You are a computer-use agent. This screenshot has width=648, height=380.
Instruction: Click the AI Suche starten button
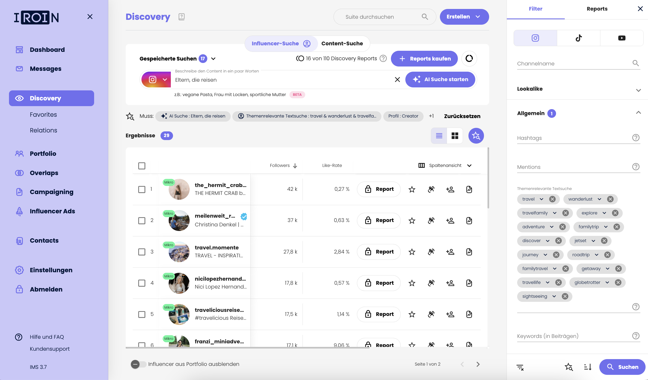coord(440,79)
